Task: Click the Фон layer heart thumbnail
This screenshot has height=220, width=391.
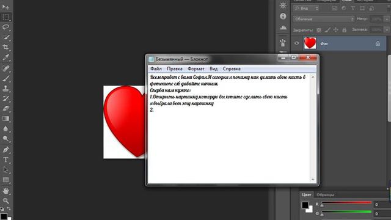Action: [x=310, y=43]
